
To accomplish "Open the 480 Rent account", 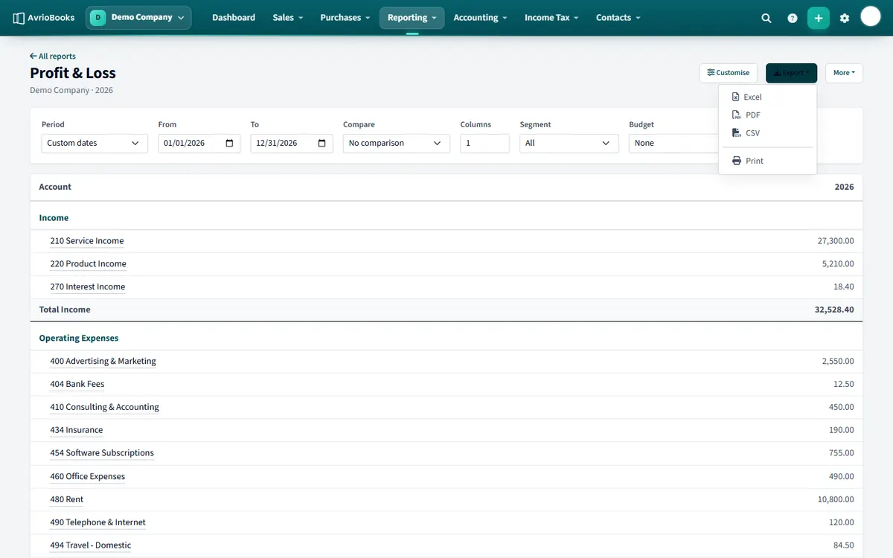I will (x=67, y=500).
